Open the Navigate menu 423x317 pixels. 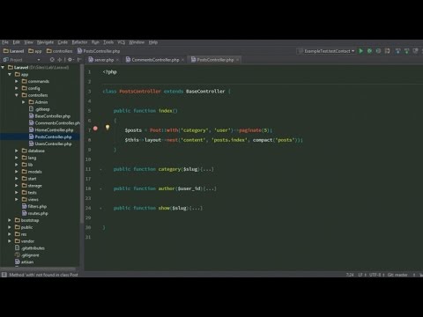(45, 42)
